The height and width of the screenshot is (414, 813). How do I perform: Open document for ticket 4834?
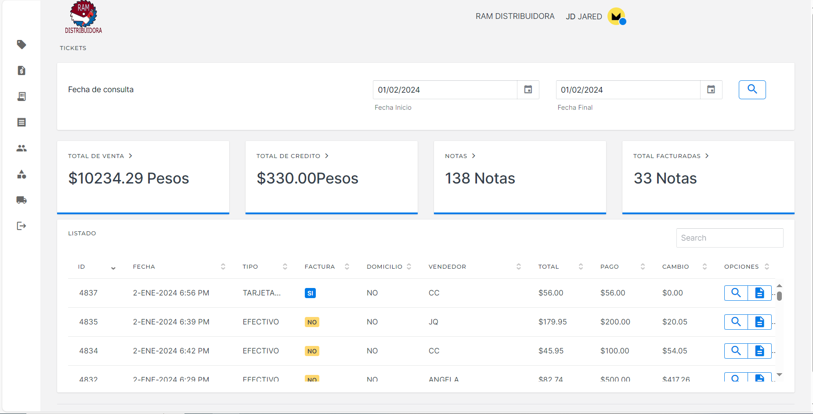click(x=759, y=351)
